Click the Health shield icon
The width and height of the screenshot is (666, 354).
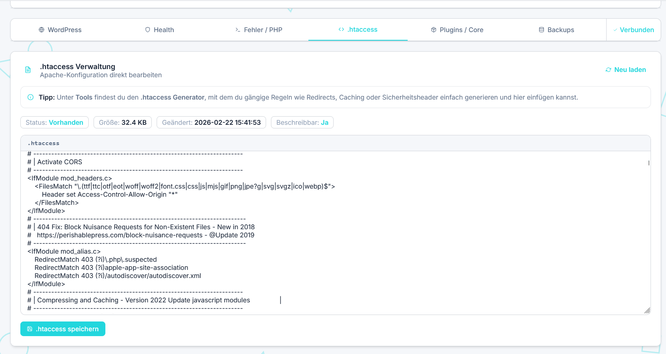click(148, 30)
